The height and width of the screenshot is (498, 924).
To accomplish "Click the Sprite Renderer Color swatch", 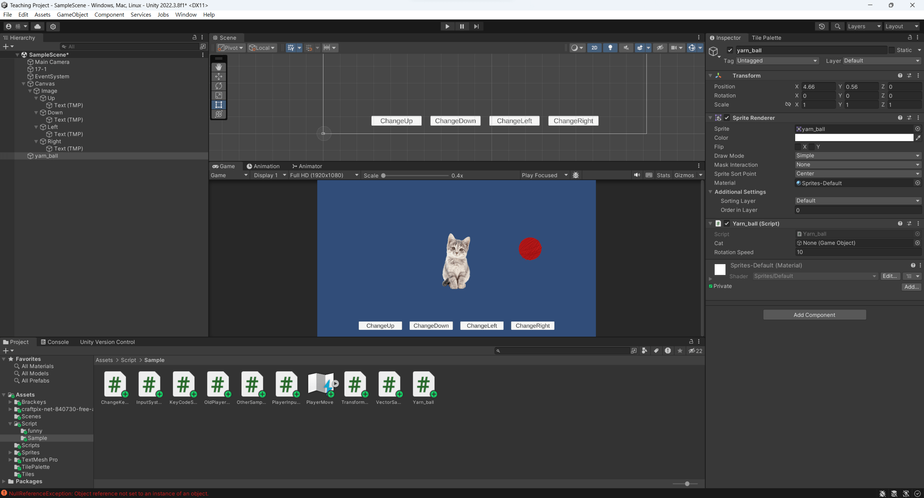I will 853,138.
